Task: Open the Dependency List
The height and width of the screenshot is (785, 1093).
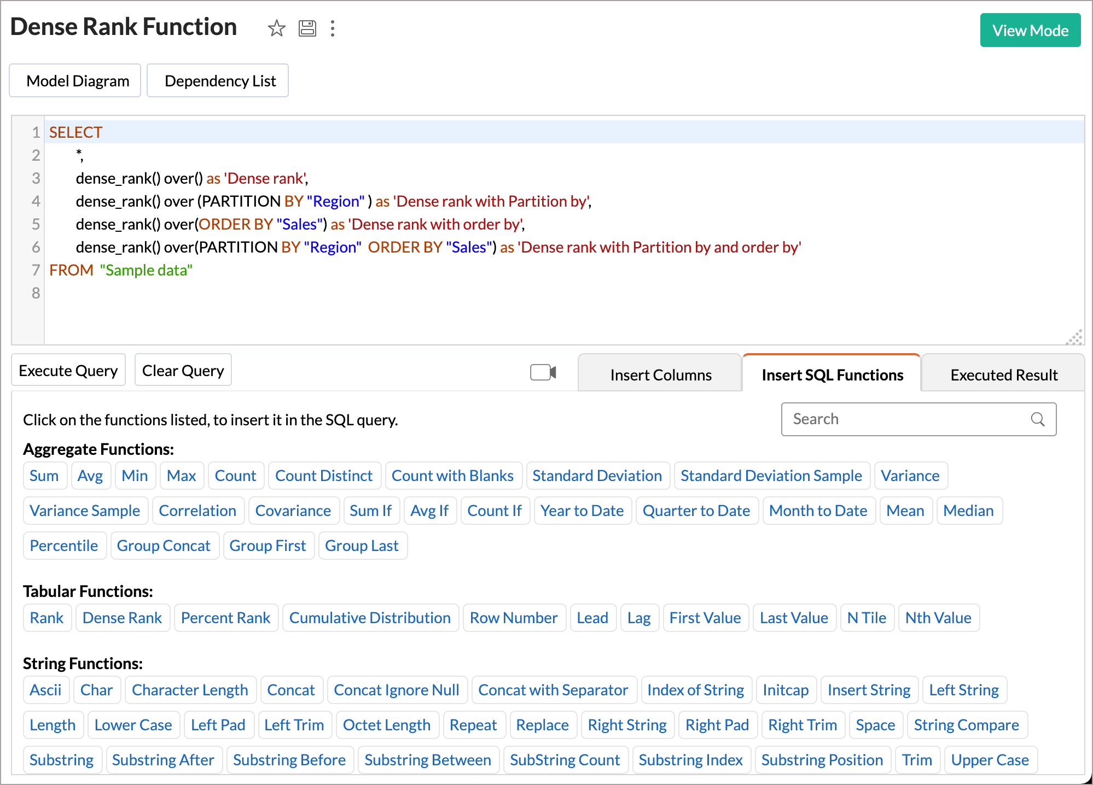Action: 218,80
